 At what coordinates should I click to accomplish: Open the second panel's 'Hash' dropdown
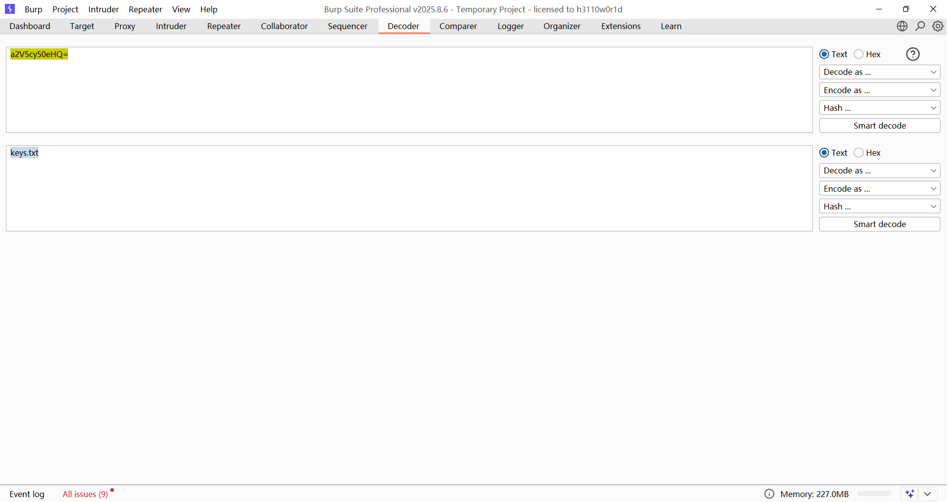(x=880, y=206)
